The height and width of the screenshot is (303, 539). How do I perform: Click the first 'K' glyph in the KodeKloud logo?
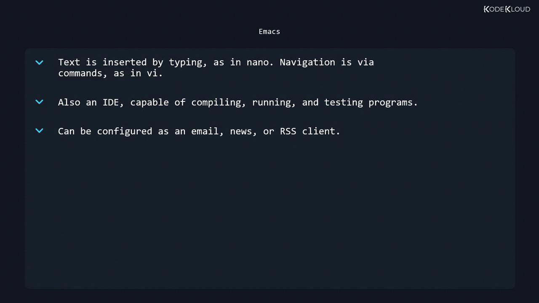pyautogui.click(x=487, y=9)
